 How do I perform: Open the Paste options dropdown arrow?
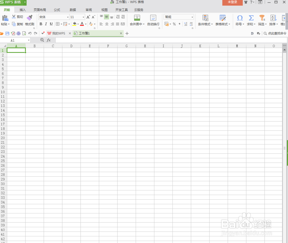pos(9,24)
